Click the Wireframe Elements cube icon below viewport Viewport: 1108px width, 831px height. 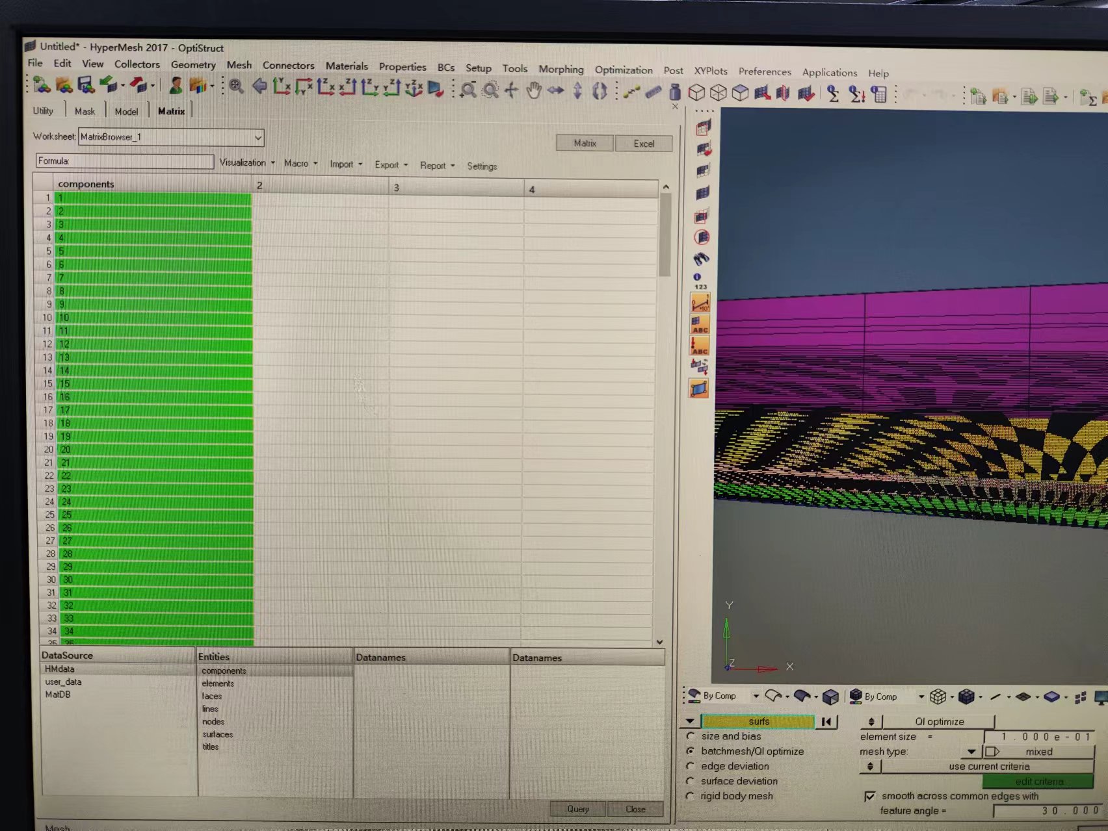[x=938, y=697]
